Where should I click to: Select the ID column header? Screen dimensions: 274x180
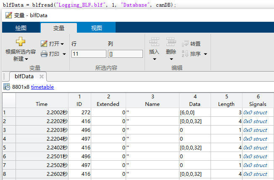click(x=79, y=100)
